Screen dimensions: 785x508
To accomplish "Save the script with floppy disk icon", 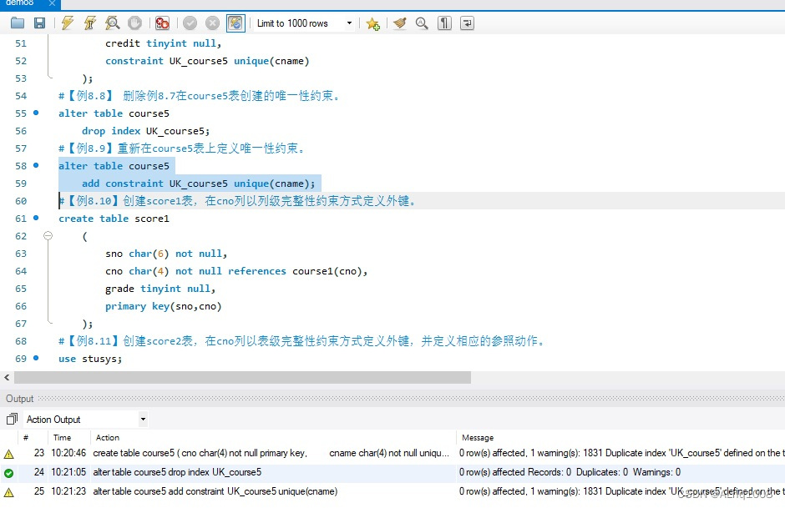I will pos(39,23).
